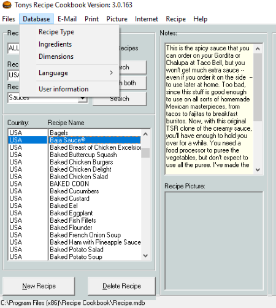Viewport: 276px width, 308px height.
Task: Select Baked Cucumbers recipe
Action: [x=95, y=191]
